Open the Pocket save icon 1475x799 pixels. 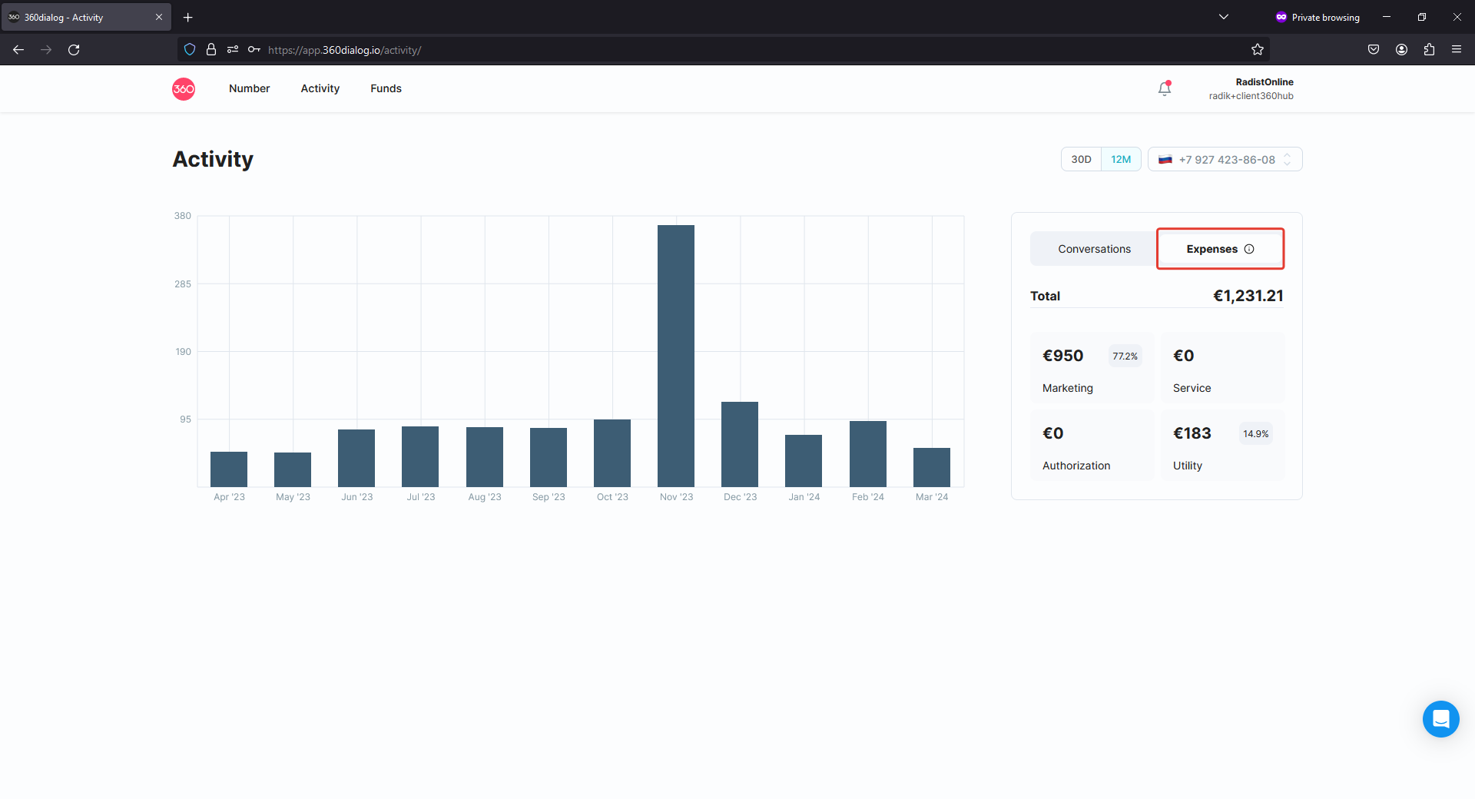click(1374, 50)
